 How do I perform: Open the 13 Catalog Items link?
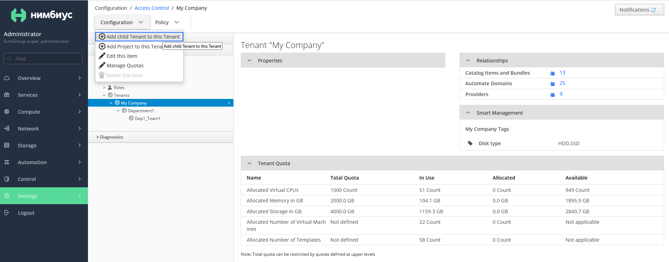click(562, 73)
